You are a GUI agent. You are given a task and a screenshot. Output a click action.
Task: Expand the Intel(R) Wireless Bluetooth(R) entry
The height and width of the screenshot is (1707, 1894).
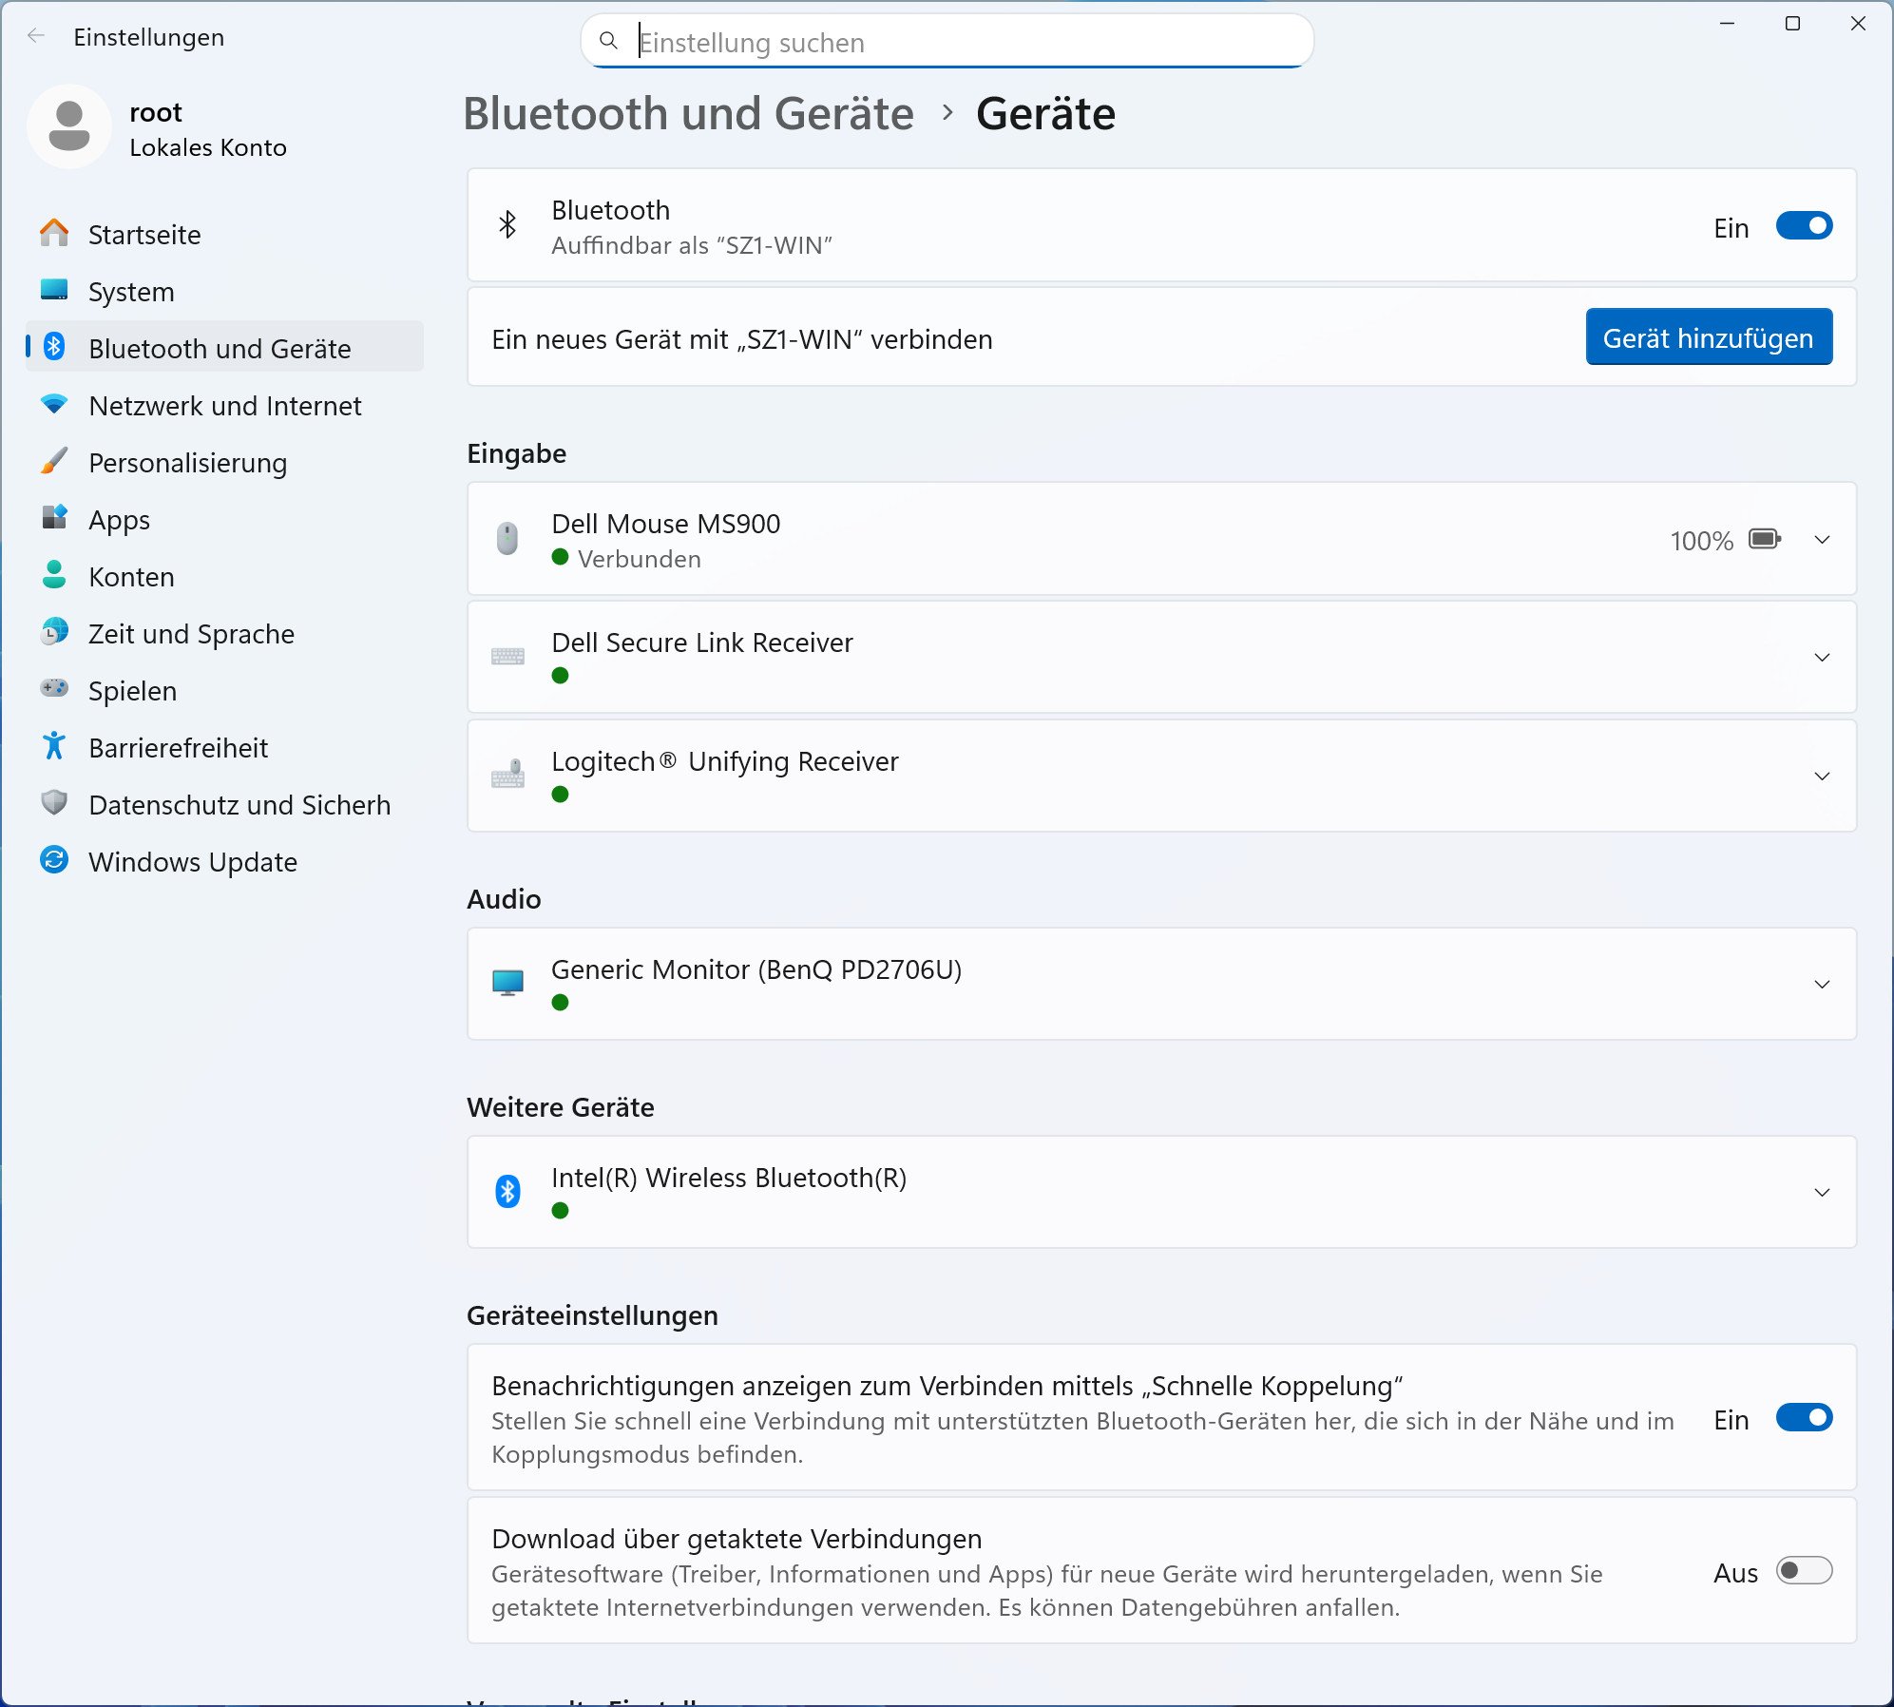[1821, 1193]
